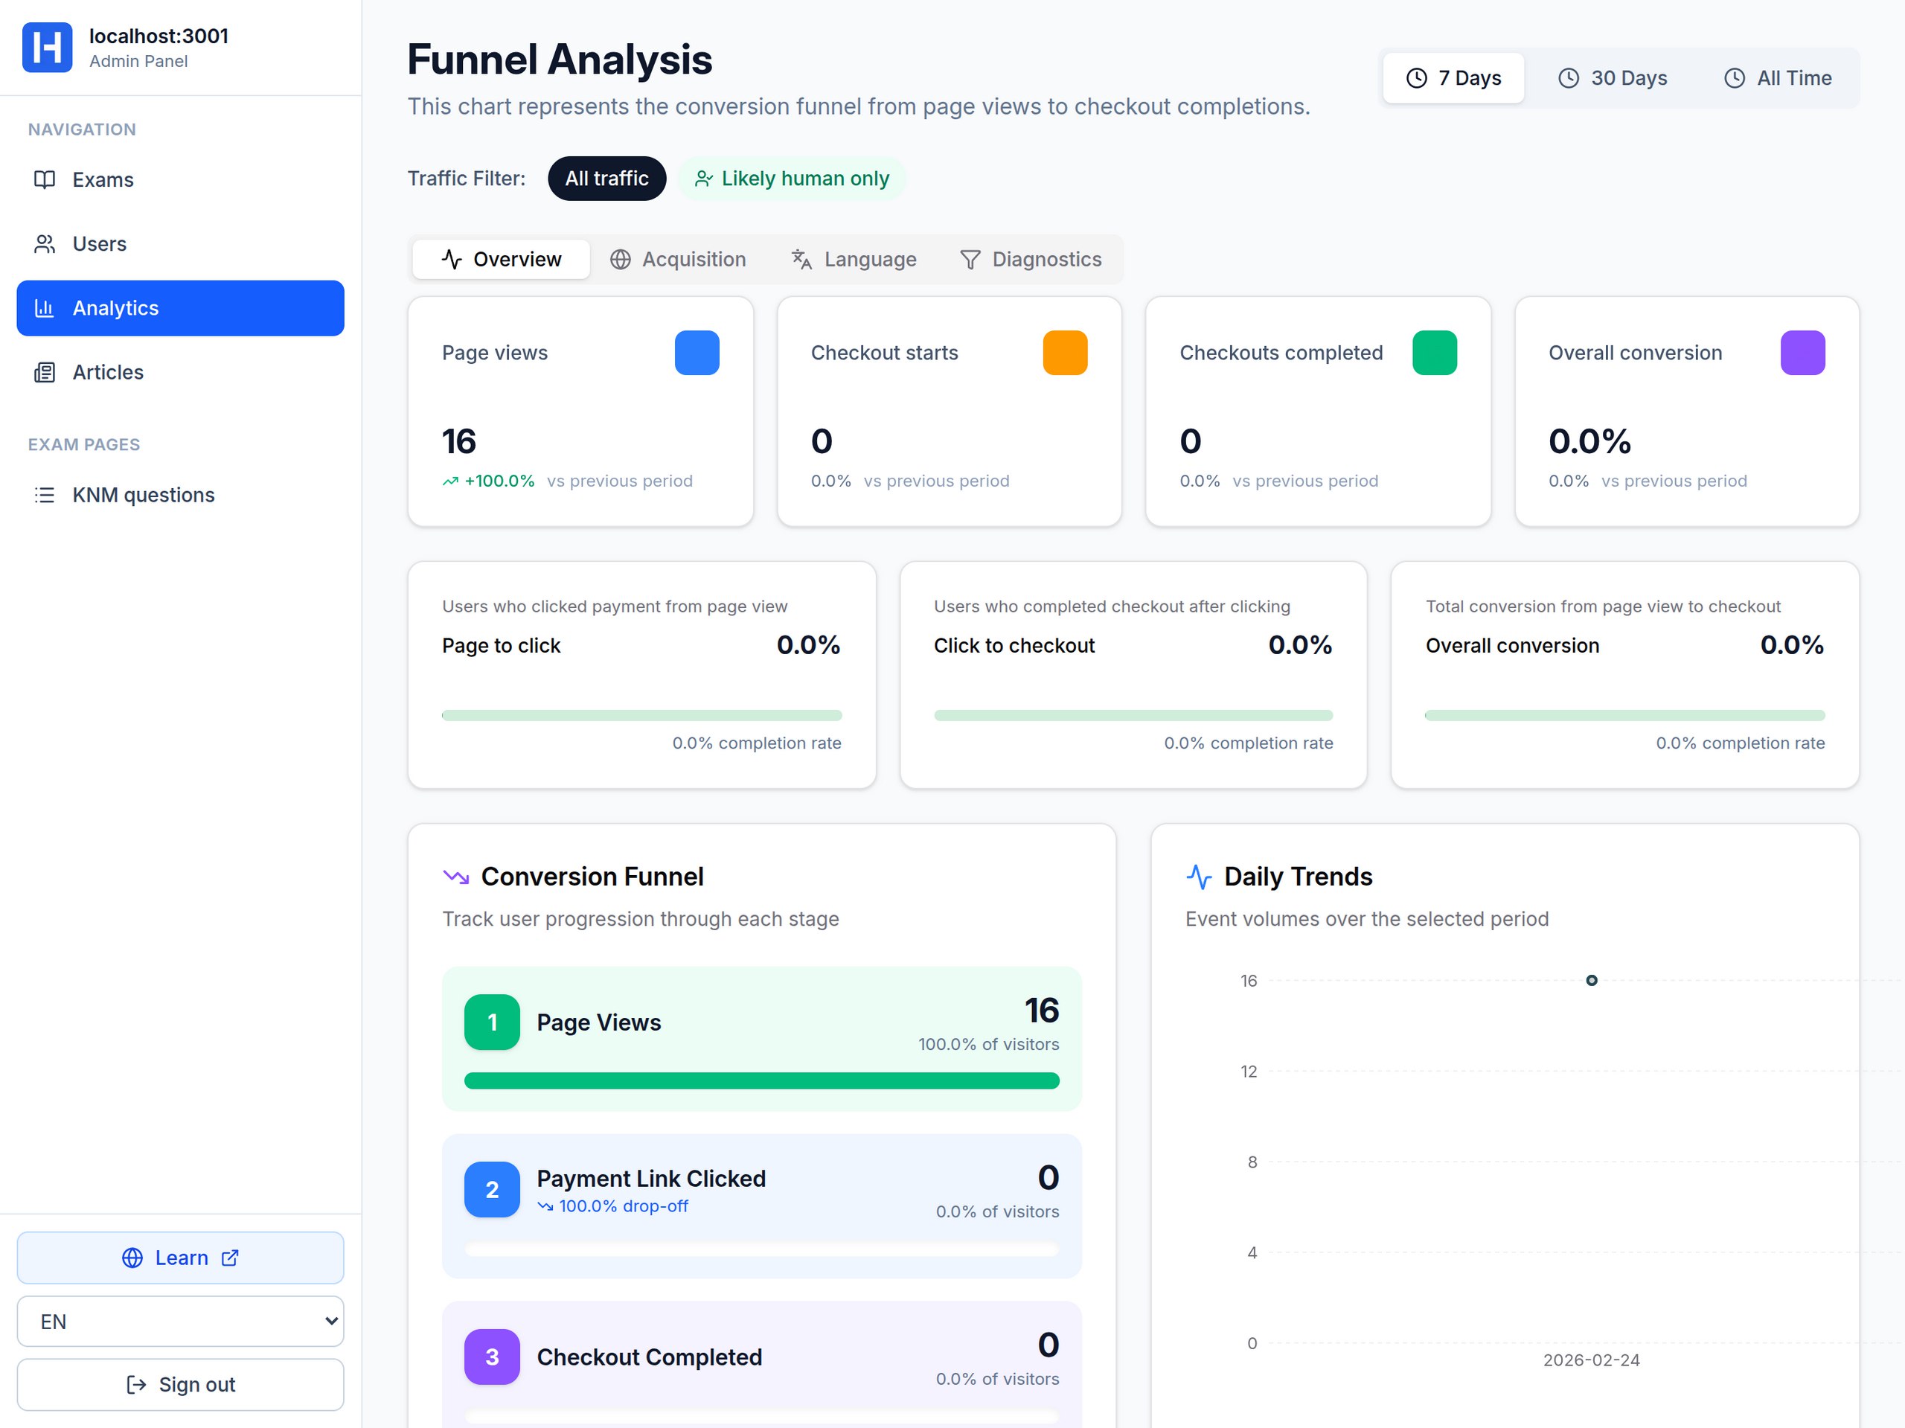Click the Daily Trends activity icon
Viewport: 1905px width, 1428px height.
point(1199,877)
